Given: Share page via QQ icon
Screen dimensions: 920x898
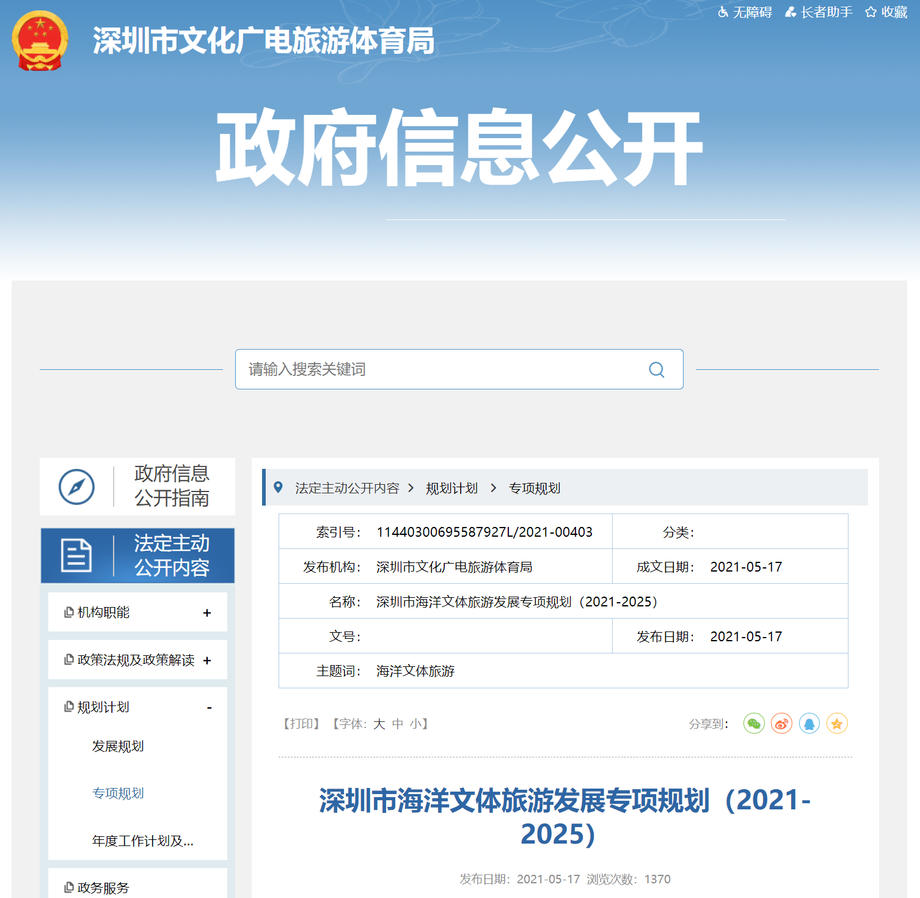Looking at the screenshot, I should [x=809, y=724].
